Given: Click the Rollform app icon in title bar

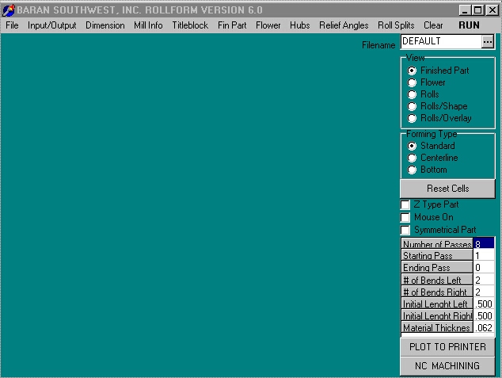Looking at the screenshot, I should [9, 10].
